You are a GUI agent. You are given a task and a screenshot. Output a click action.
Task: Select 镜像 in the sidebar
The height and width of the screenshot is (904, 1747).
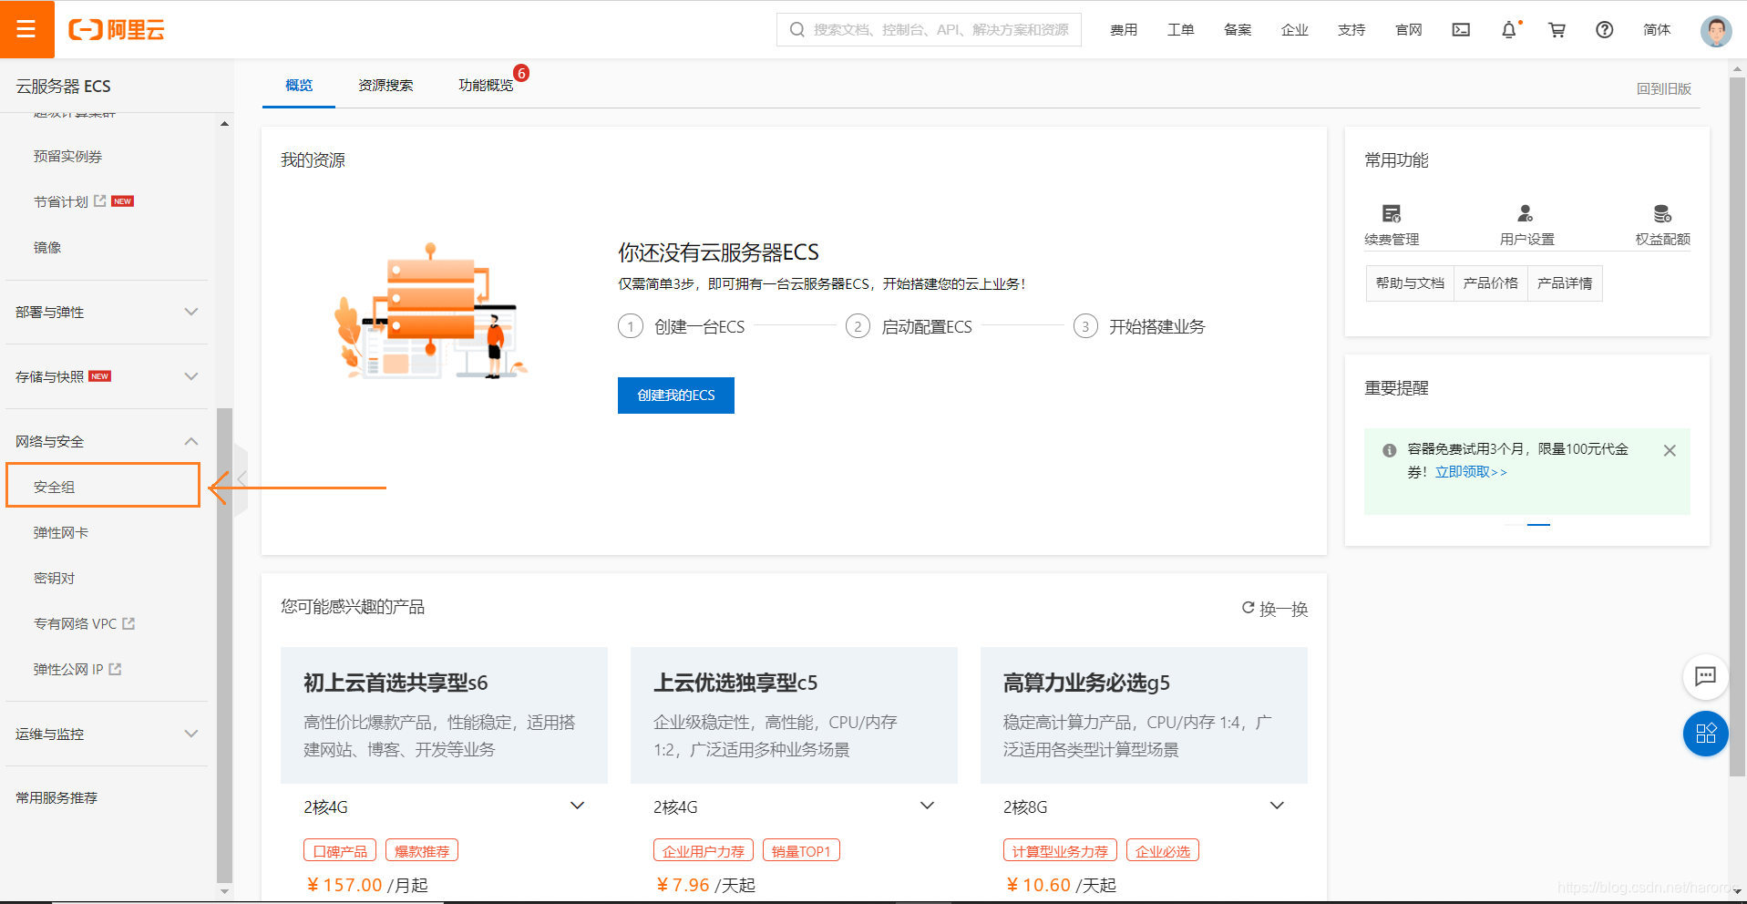coord(47,247)
